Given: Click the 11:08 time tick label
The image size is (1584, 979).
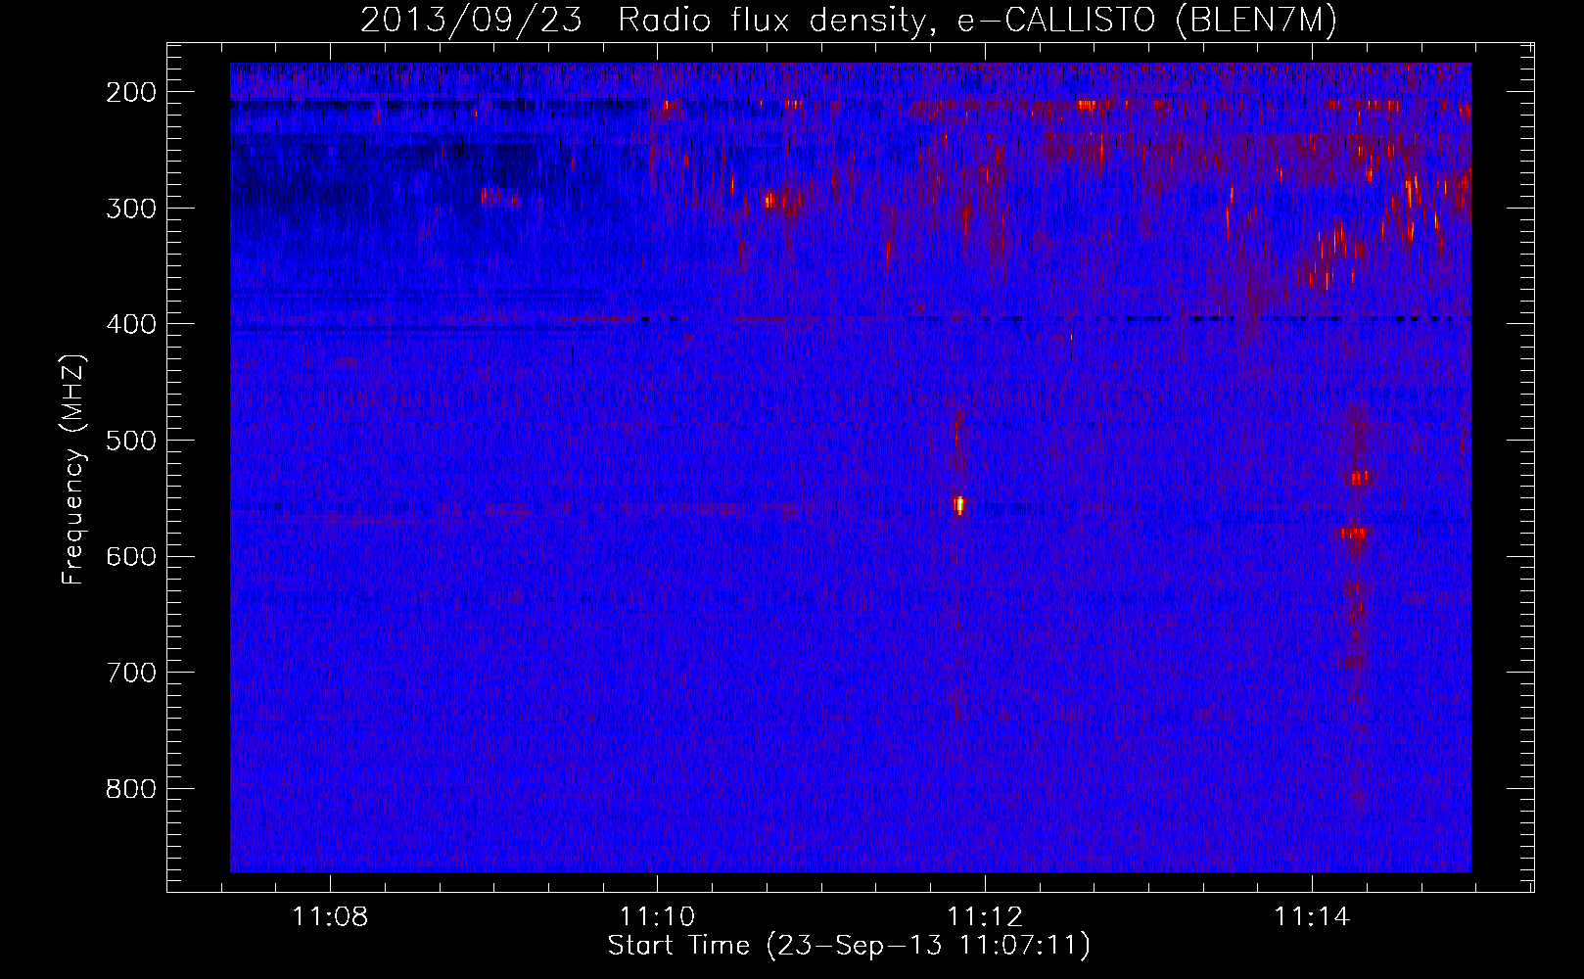Looking at the screenshot, I should coord(330,916).
